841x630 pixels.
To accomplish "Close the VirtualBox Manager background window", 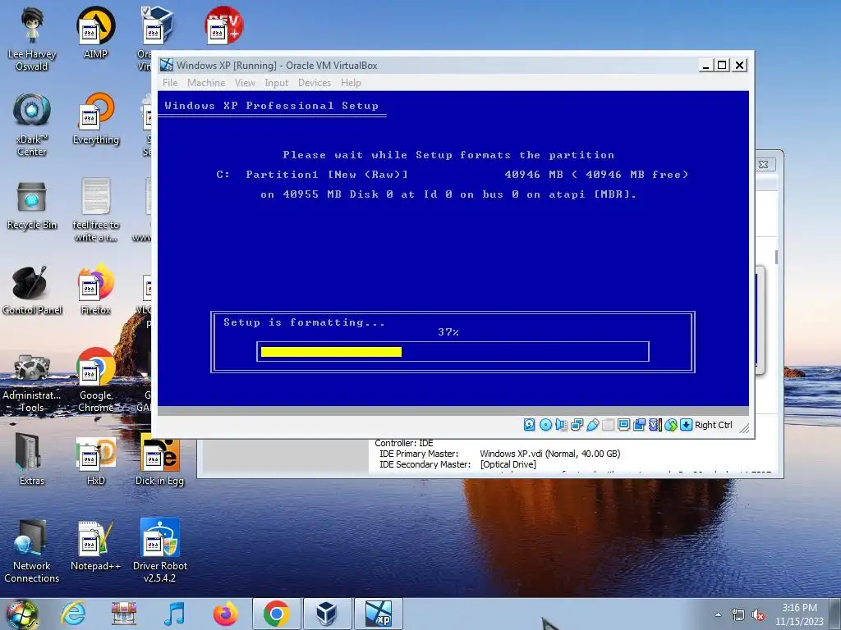I will point(763,164).
